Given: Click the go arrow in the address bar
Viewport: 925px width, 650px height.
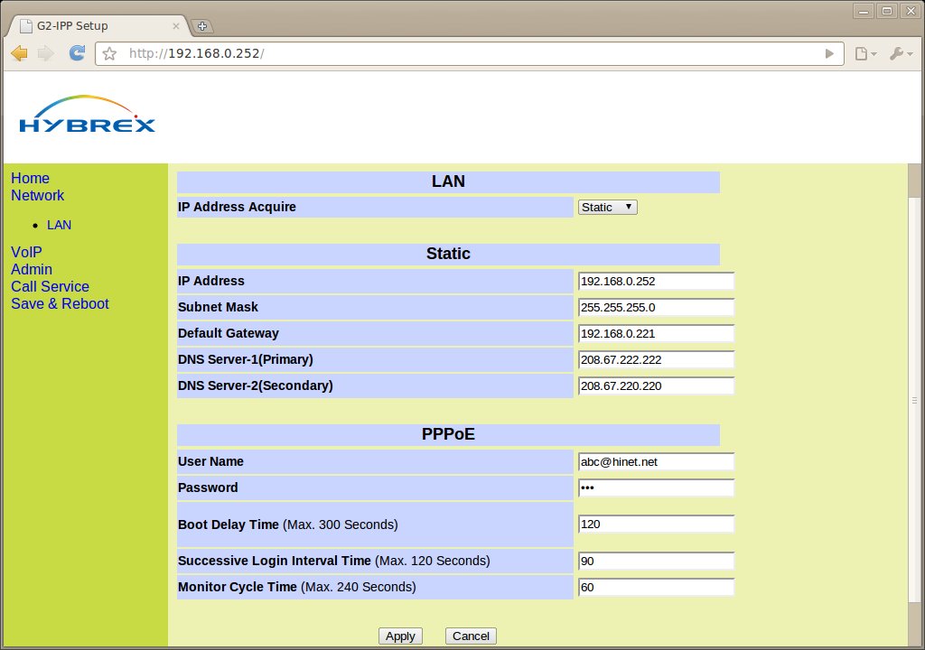Looking at the screenshot, I should [x=829, y=54].
